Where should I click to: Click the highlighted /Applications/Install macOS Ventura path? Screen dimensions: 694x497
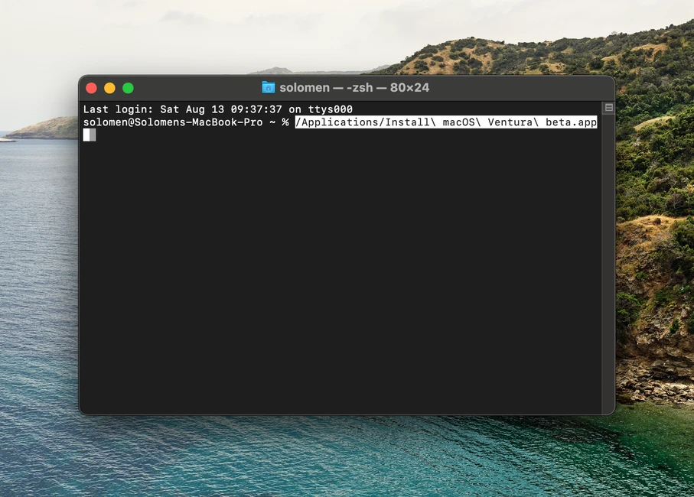click(446, 122)
